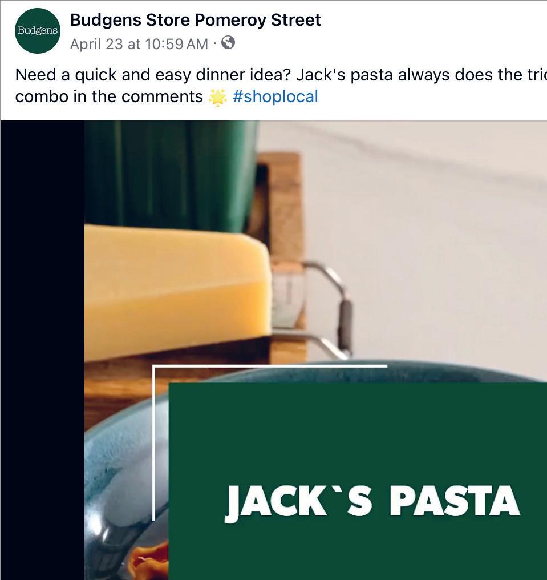Click the sparkle emoji in the post text
547x580 pixels.
pos(218,97)
